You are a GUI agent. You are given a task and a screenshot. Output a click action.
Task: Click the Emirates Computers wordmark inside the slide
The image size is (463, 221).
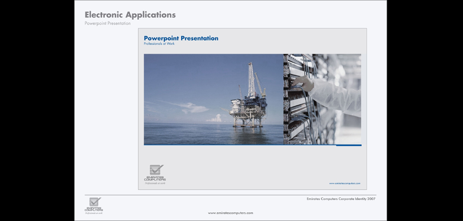tap(155, 179)
